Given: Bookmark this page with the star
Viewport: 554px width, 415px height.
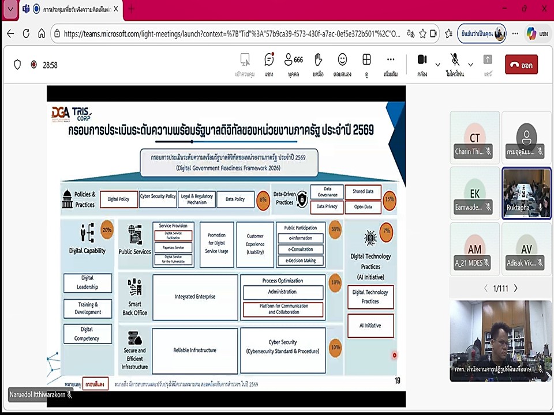Looking at the screenshot, I should point(422,34).
